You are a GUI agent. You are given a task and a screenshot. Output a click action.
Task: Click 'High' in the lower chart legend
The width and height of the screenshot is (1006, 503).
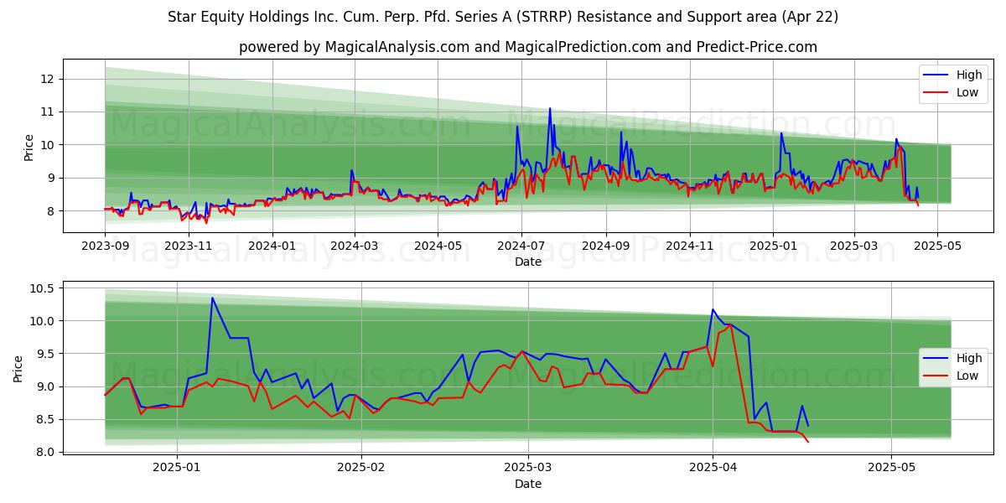pos(968,358)
